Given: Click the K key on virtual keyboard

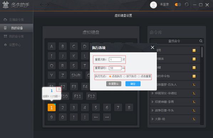Looking at the screenshot, I should pyautogui.click(x=74, y=56).
